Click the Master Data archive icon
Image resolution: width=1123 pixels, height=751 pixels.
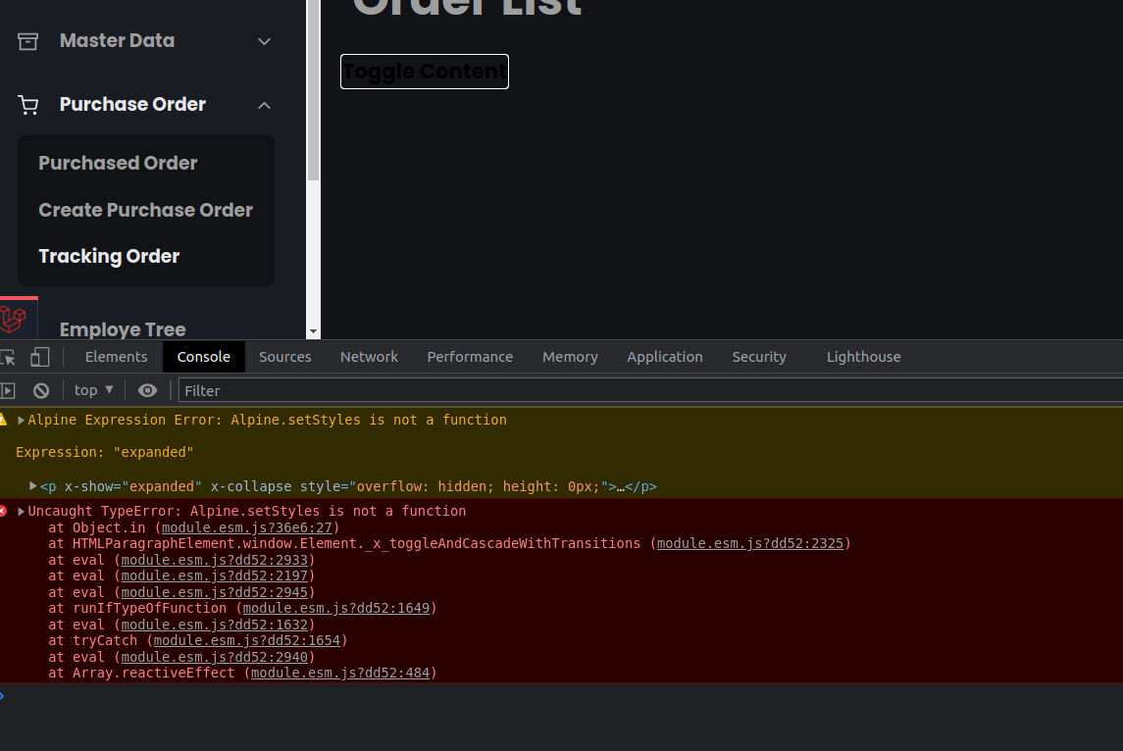pos(27,41)
